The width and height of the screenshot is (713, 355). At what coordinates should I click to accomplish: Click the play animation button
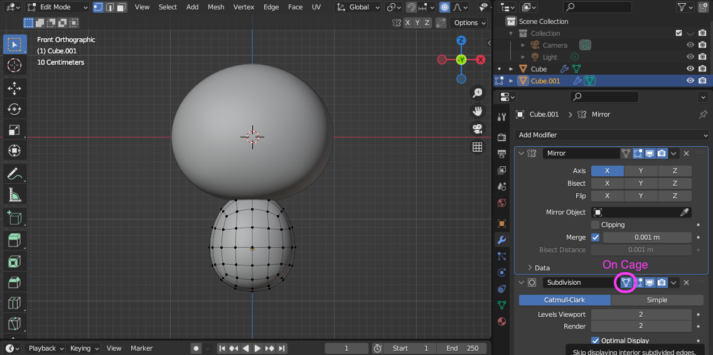pos(257,348)
